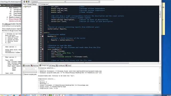The width and height of the screenshot is (171, 96).
Task: Click the Resources tab icon
Action: 32,66
